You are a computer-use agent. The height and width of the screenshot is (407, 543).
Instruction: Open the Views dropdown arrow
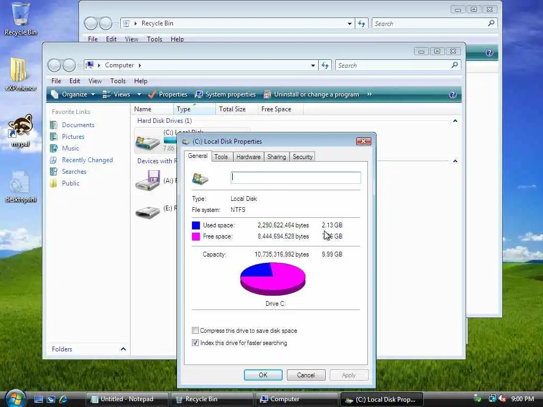(x=139, y=94)
